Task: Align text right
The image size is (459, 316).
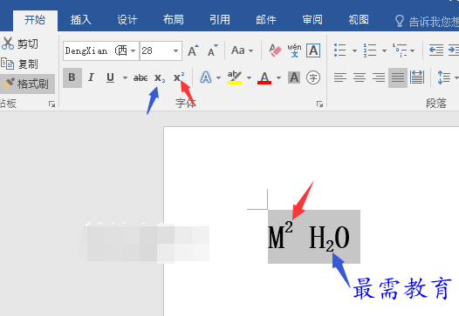Action: (x=379, y=77)
